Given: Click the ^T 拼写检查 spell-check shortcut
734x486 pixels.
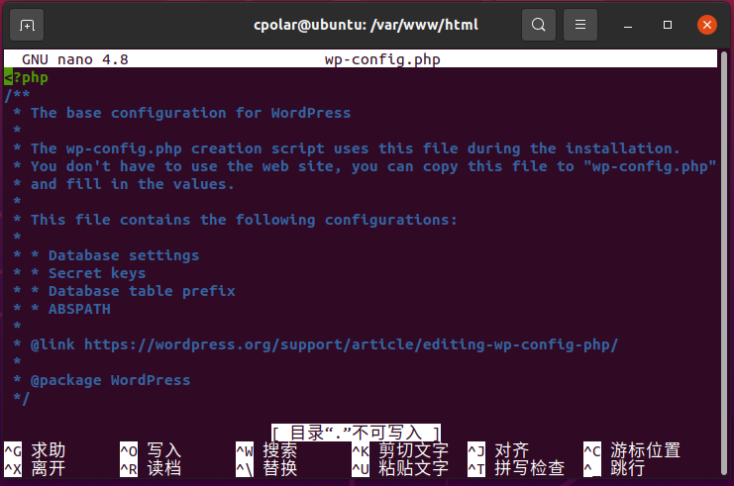Looking at the screenshot, I should point(516,468).
